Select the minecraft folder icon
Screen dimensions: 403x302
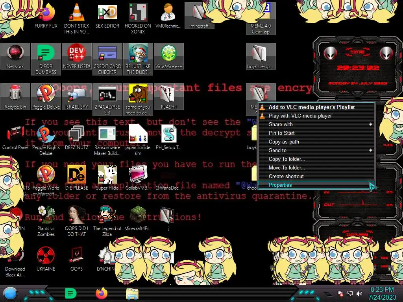pos(199,15)
